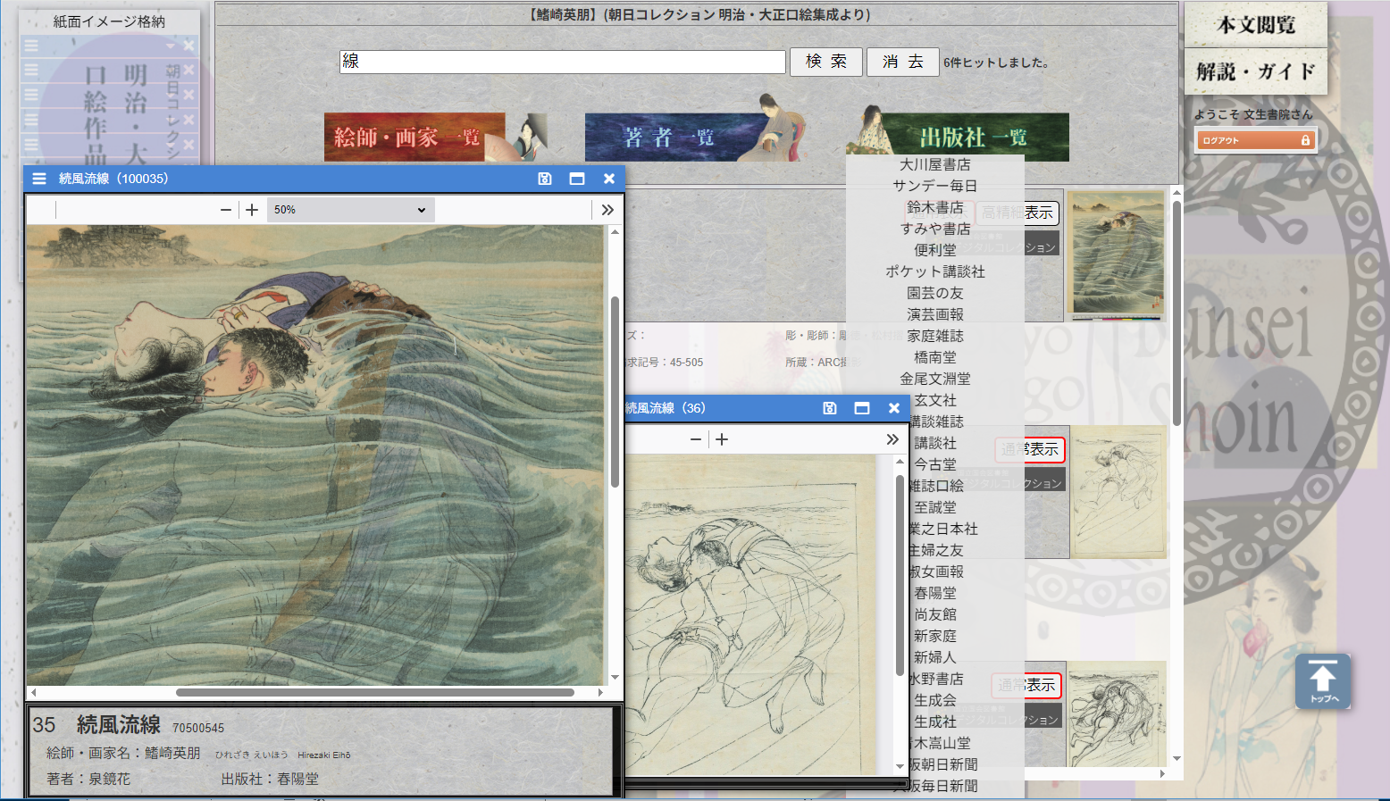Click results list vertical scrollbar

pyautogui.click(x=1176, y=313)
